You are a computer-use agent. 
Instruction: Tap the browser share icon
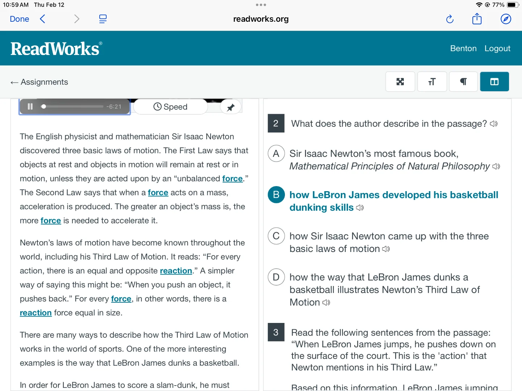click(x=477, y=19)
